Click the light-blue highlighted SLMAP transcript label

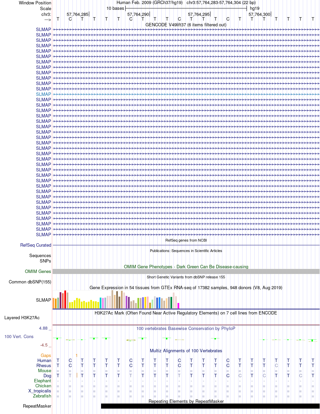pos(43,94)
